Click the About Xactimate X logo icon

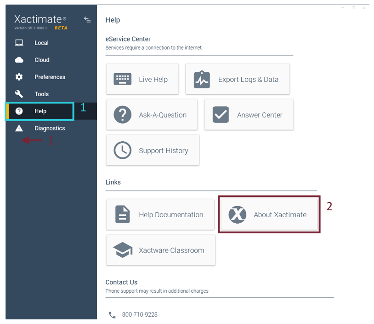[x=238, y=214]
